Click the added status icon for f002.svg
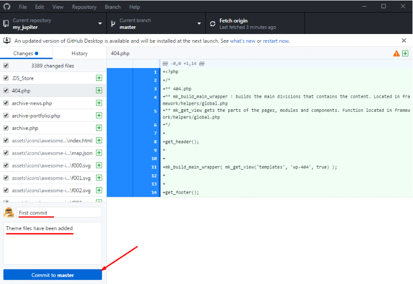Viewport: 413px width, 284px height. point(99,190)
